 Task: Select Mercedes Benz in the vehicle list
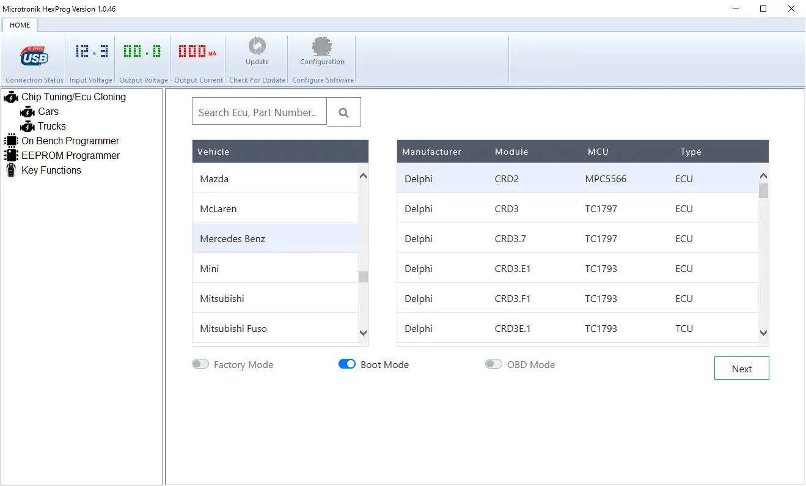[275, 238]
